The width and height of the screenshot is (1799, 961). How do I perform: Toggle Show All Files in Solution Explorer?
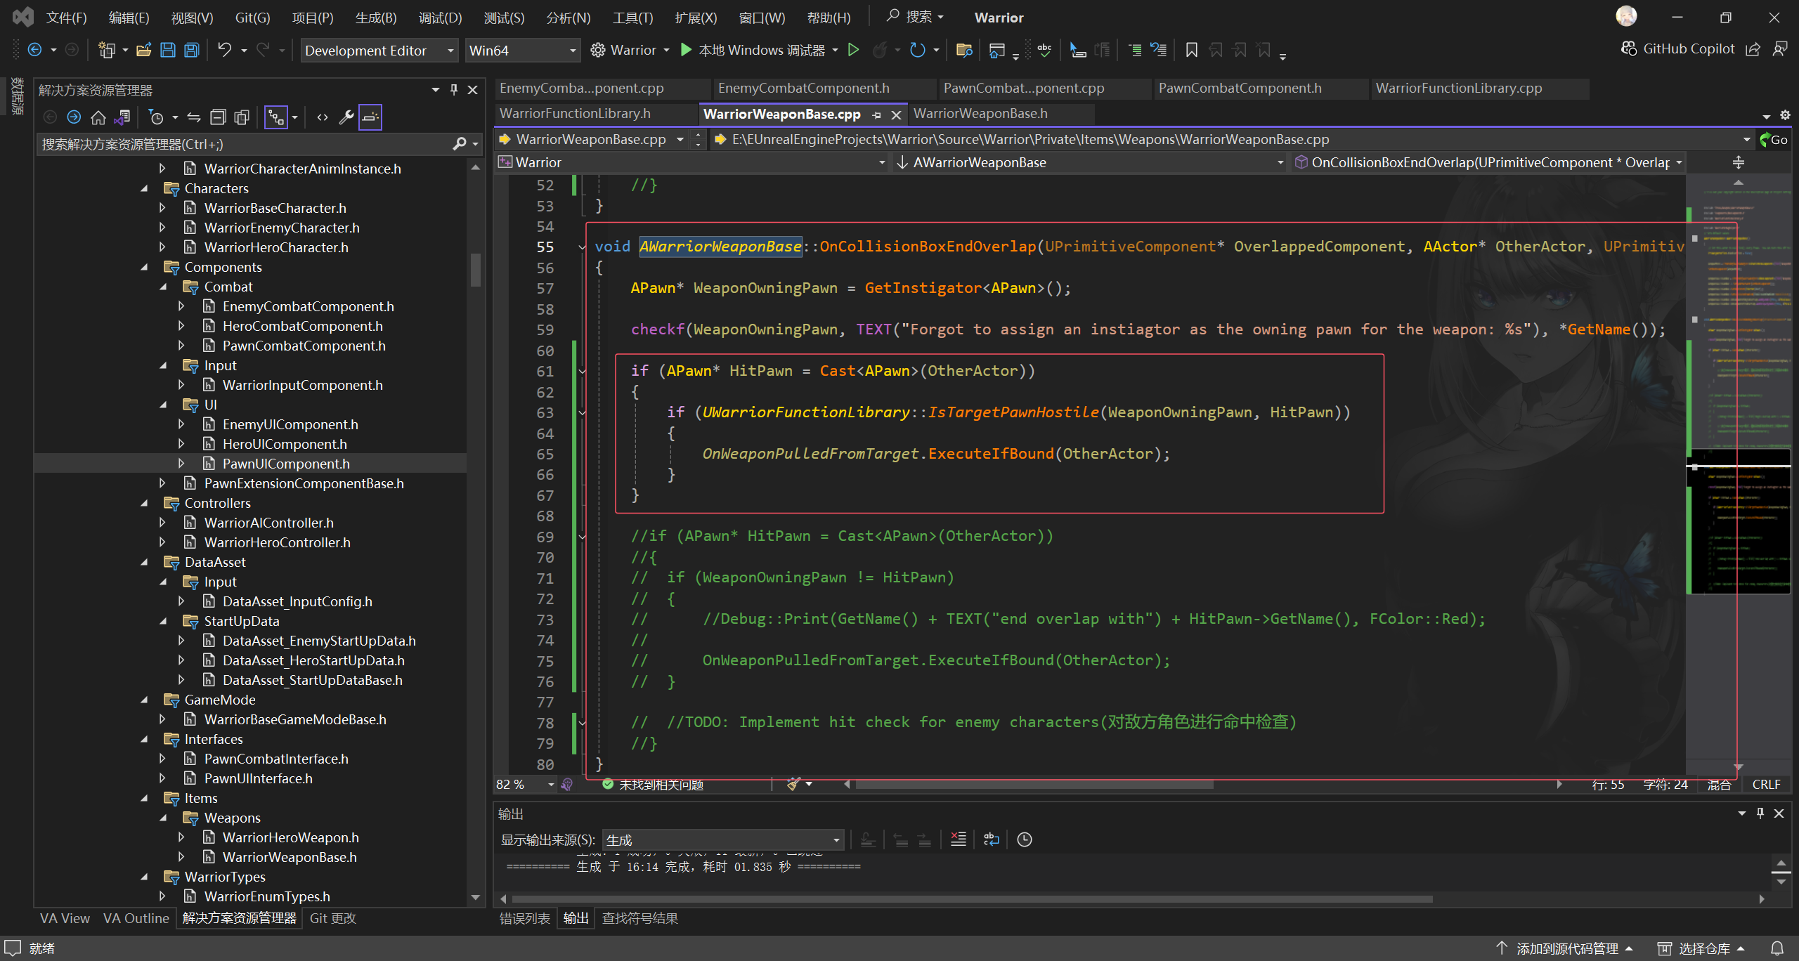tap(242, 117)
